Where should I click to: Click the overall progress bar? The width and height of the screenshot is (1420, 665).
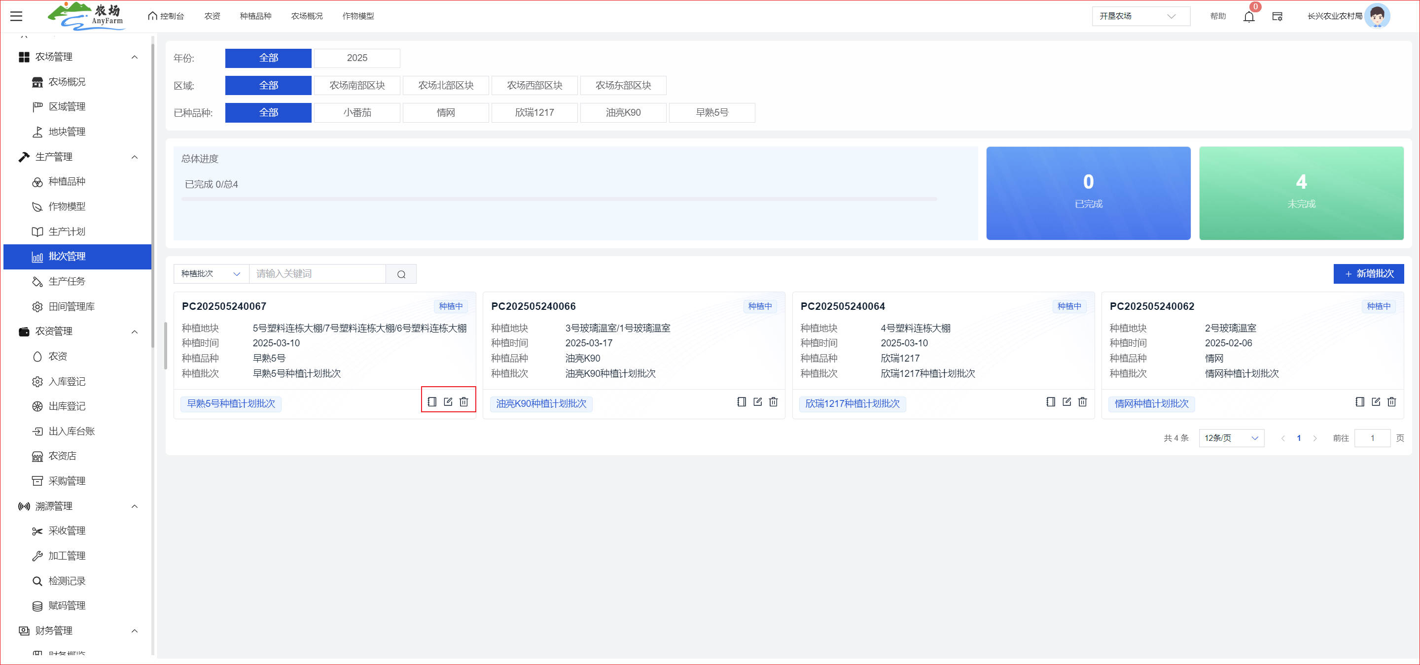click(559, 199)
